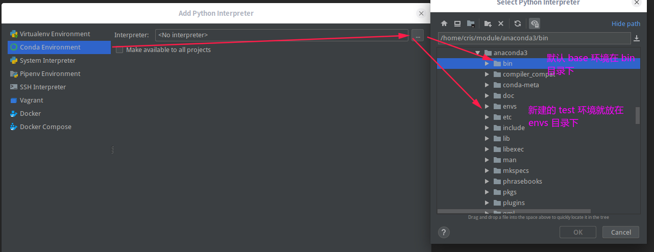Expand the envs folder
The image size is (654, 252).
487,107
